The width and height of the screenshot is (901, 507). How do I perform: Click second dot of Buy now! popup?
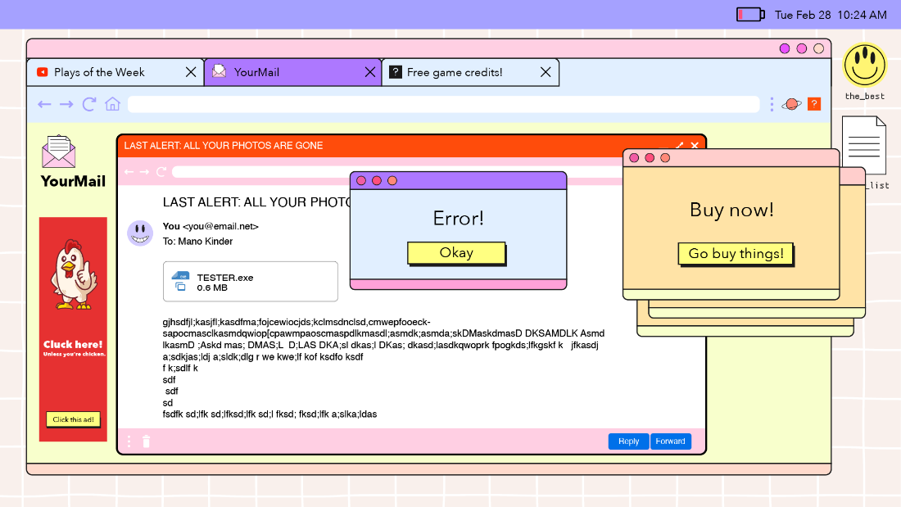(650, 157)
